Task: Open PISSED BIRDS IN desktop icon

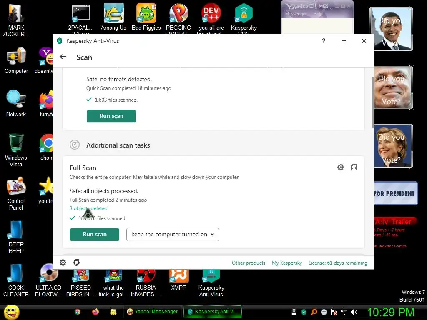Action: pos(81,283)
